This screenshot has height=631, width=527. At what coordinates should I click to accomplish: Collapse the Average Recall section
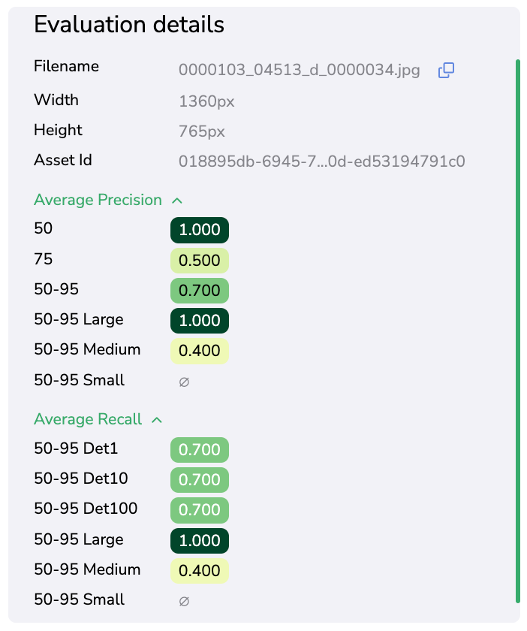coord(157,419)
